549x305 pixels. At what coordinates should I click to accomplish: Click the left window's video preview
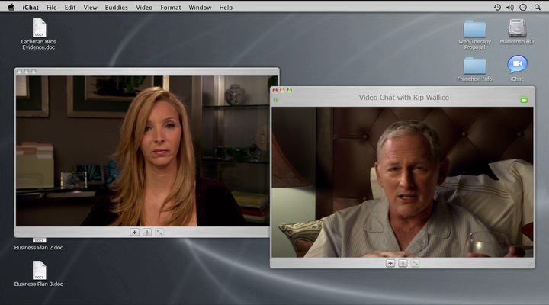coord(143,151)
